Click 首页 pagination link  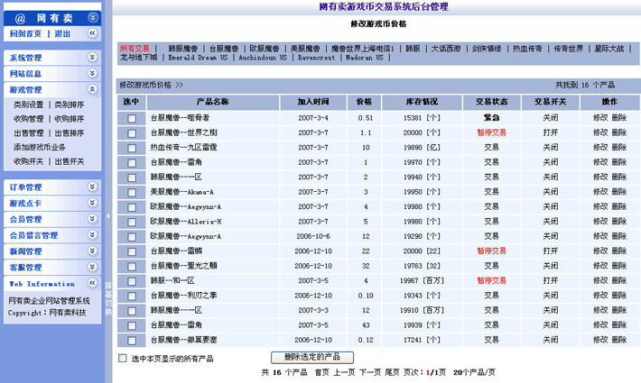point(321,372)
